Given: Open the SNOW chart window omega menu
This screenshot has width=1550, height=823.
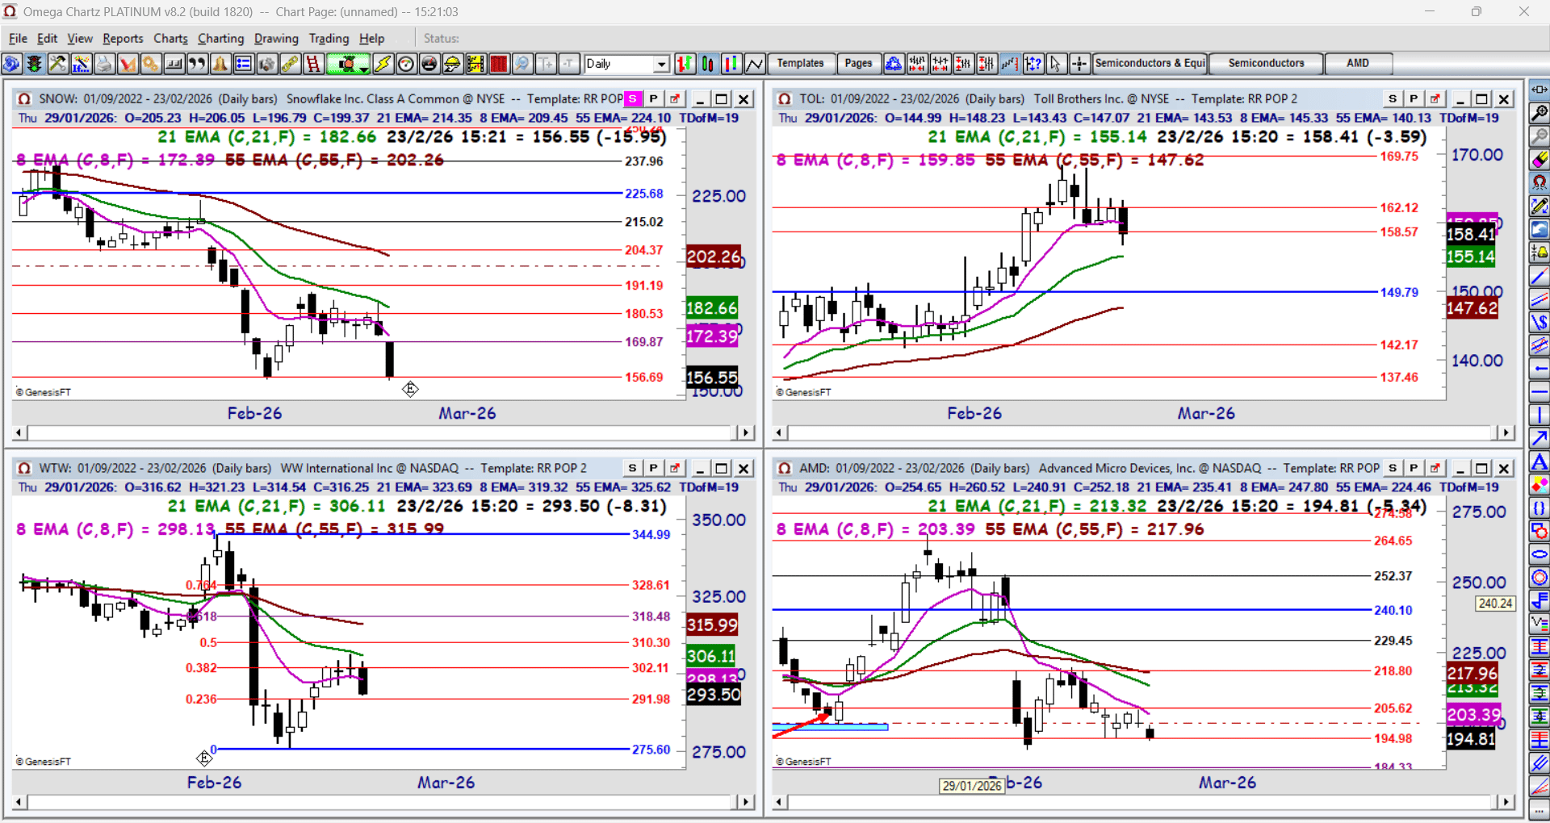Looking at the screenshot, I should [24, 98].
